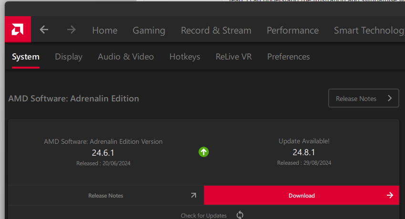Click available version number 24.8.1
This screenshot has width=405, height=219.
click(304, 152)
